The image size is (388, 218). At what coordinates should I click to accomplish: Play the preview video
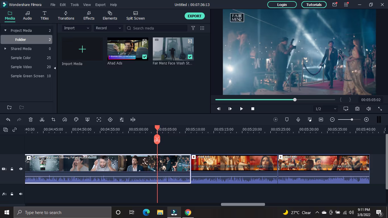pos(241,109)
